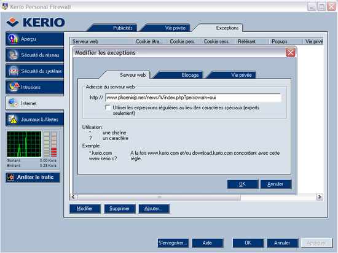Click the *.kerio.com example text
Screen dimensions: 338x253
100,153
